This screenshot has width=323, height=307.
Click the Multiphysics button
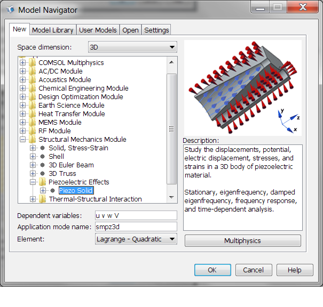click(x=243, y=240)
